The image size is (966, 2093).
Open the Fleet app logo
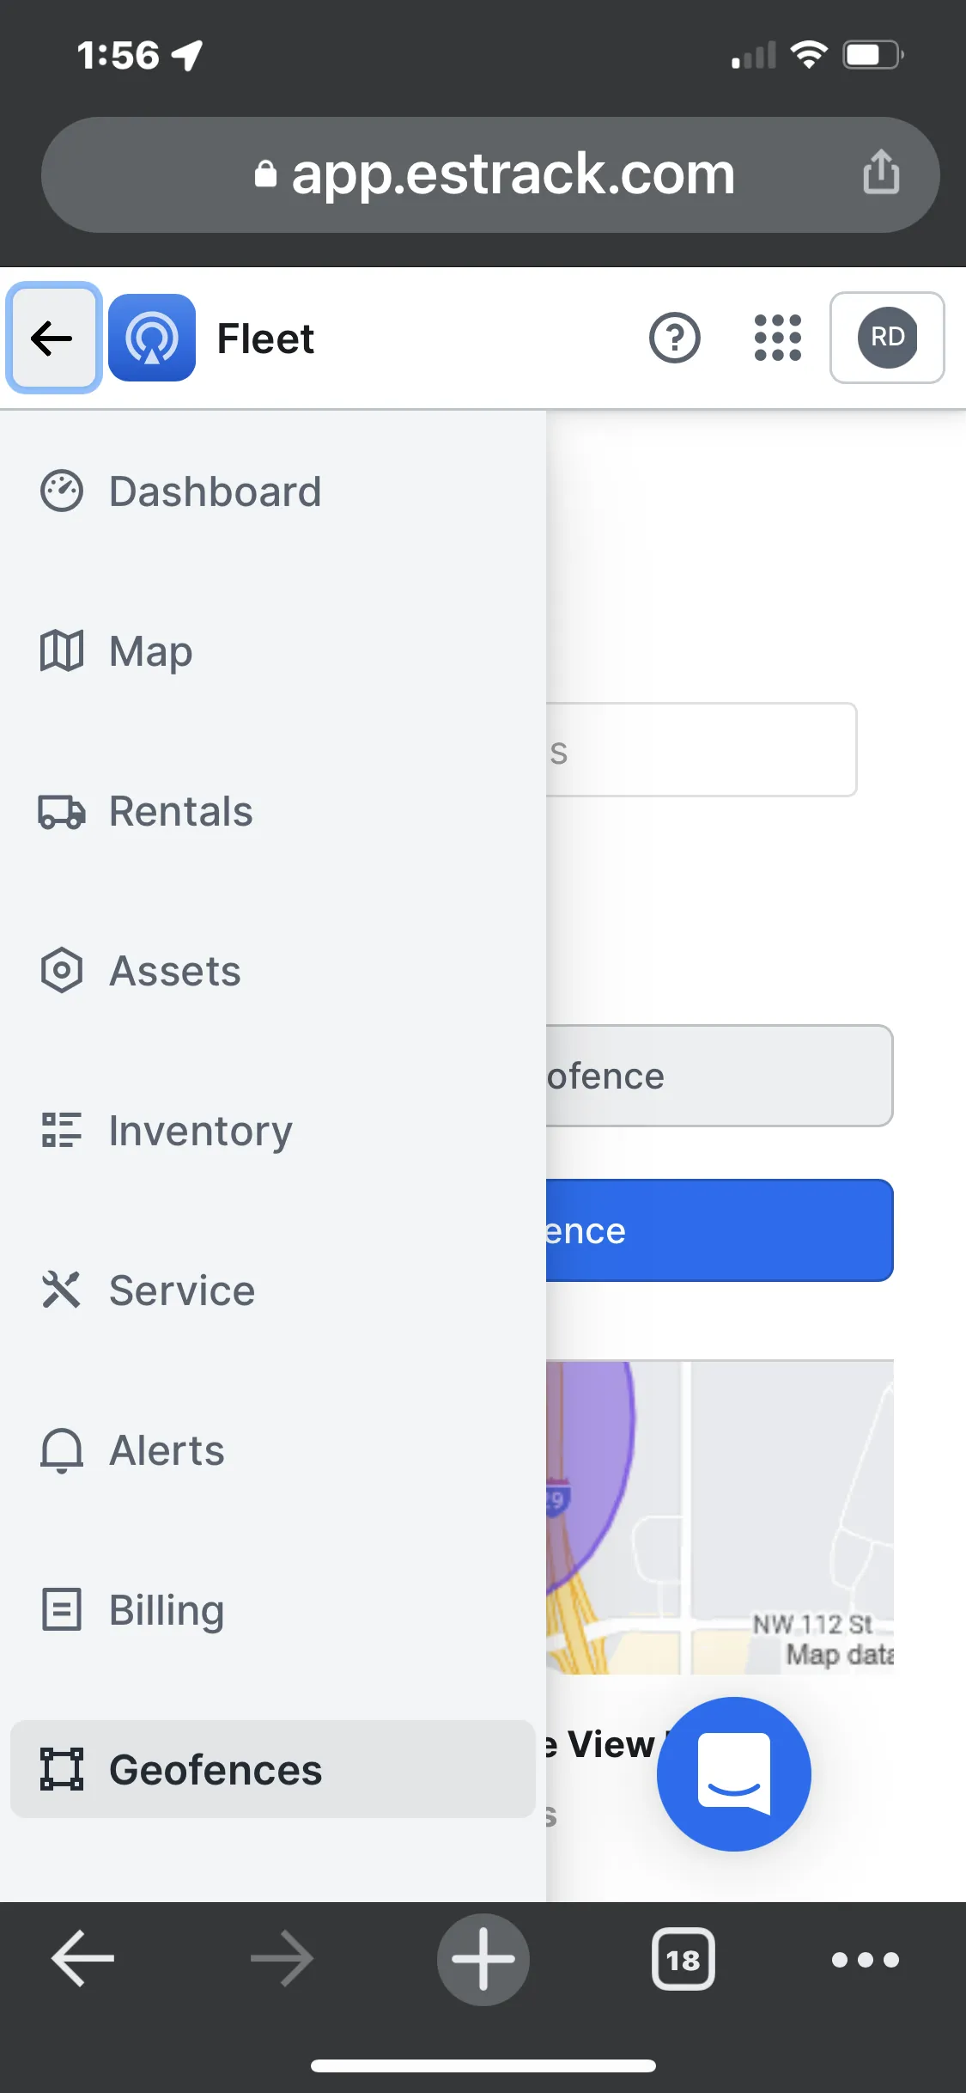click(152, 339)
